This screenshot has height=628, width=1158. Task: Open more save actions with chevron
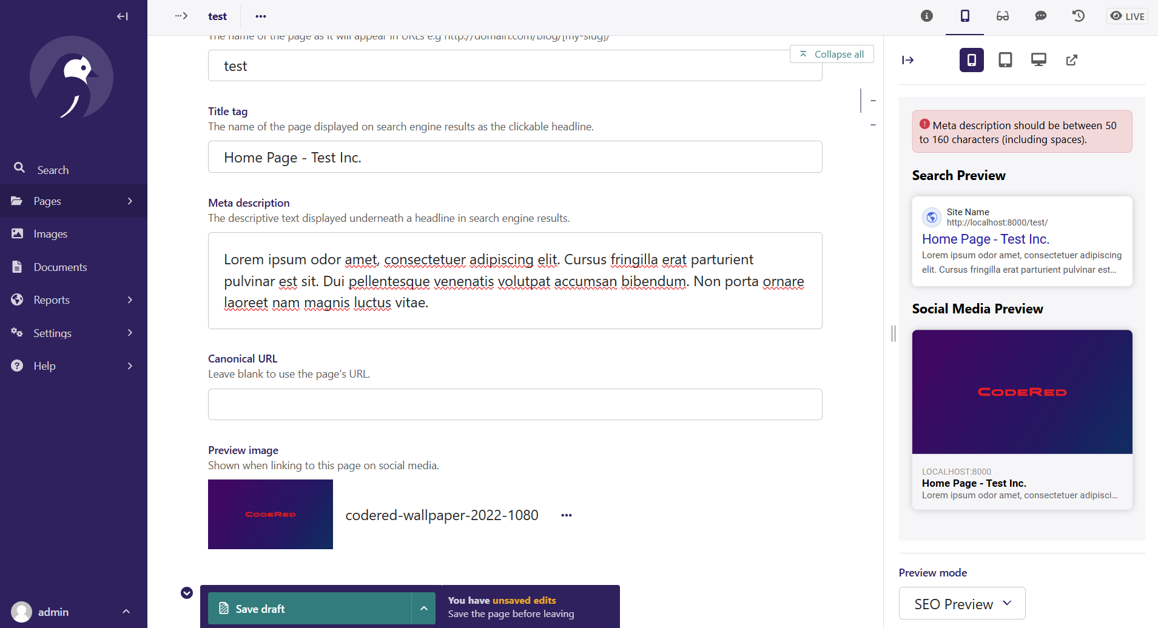[x=424, y=608]
